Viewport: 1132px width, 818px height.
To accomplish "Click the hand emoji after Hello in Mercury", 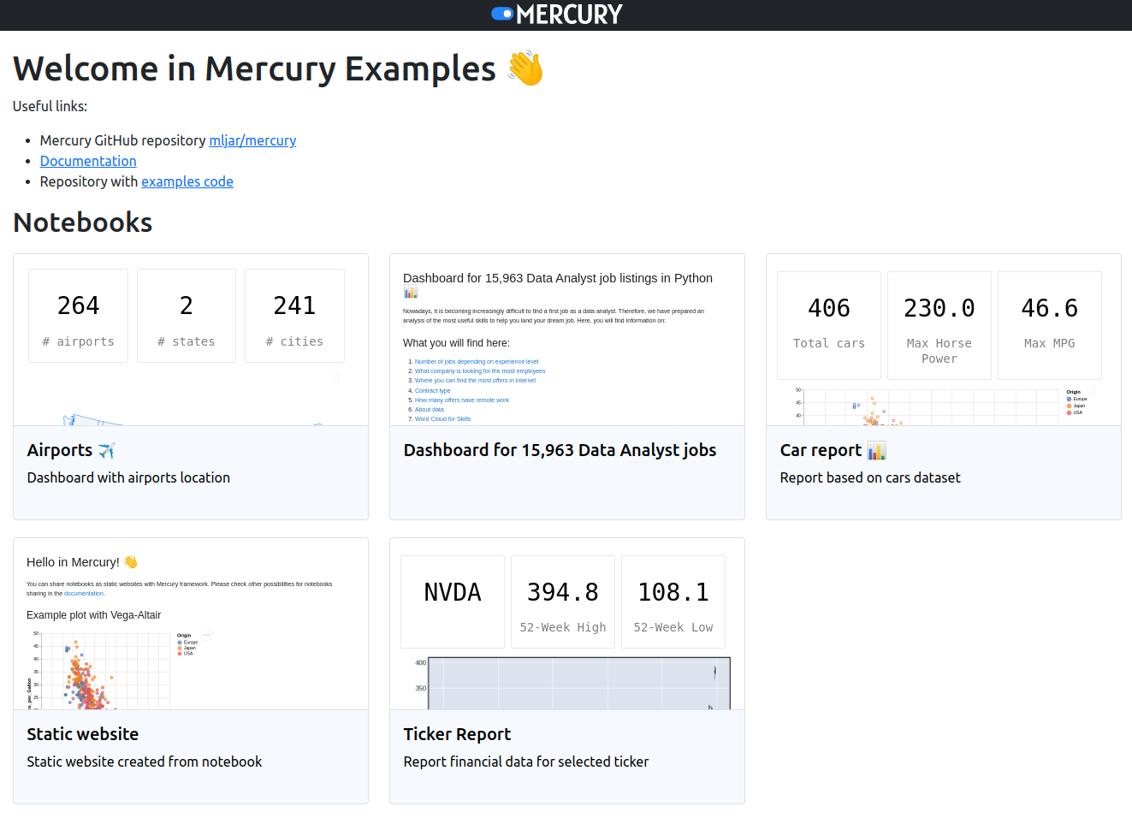I will coord(131,561).
